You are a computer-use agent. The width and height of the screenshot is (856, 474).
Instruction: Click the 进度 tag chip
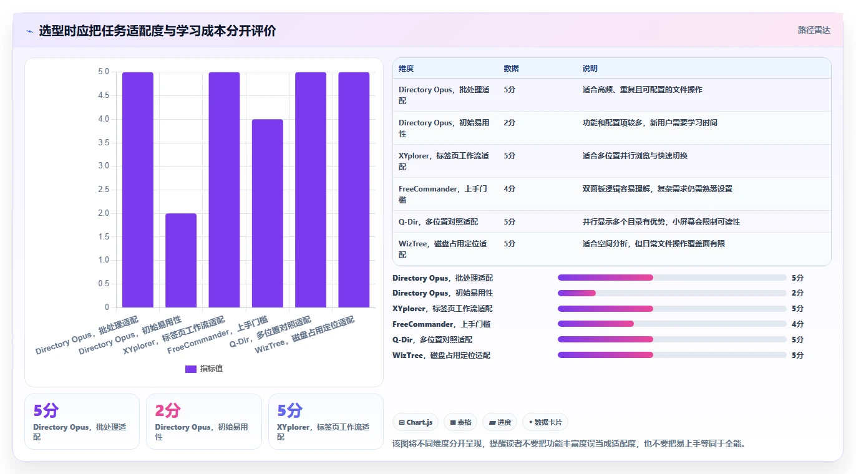coord(500,422)
